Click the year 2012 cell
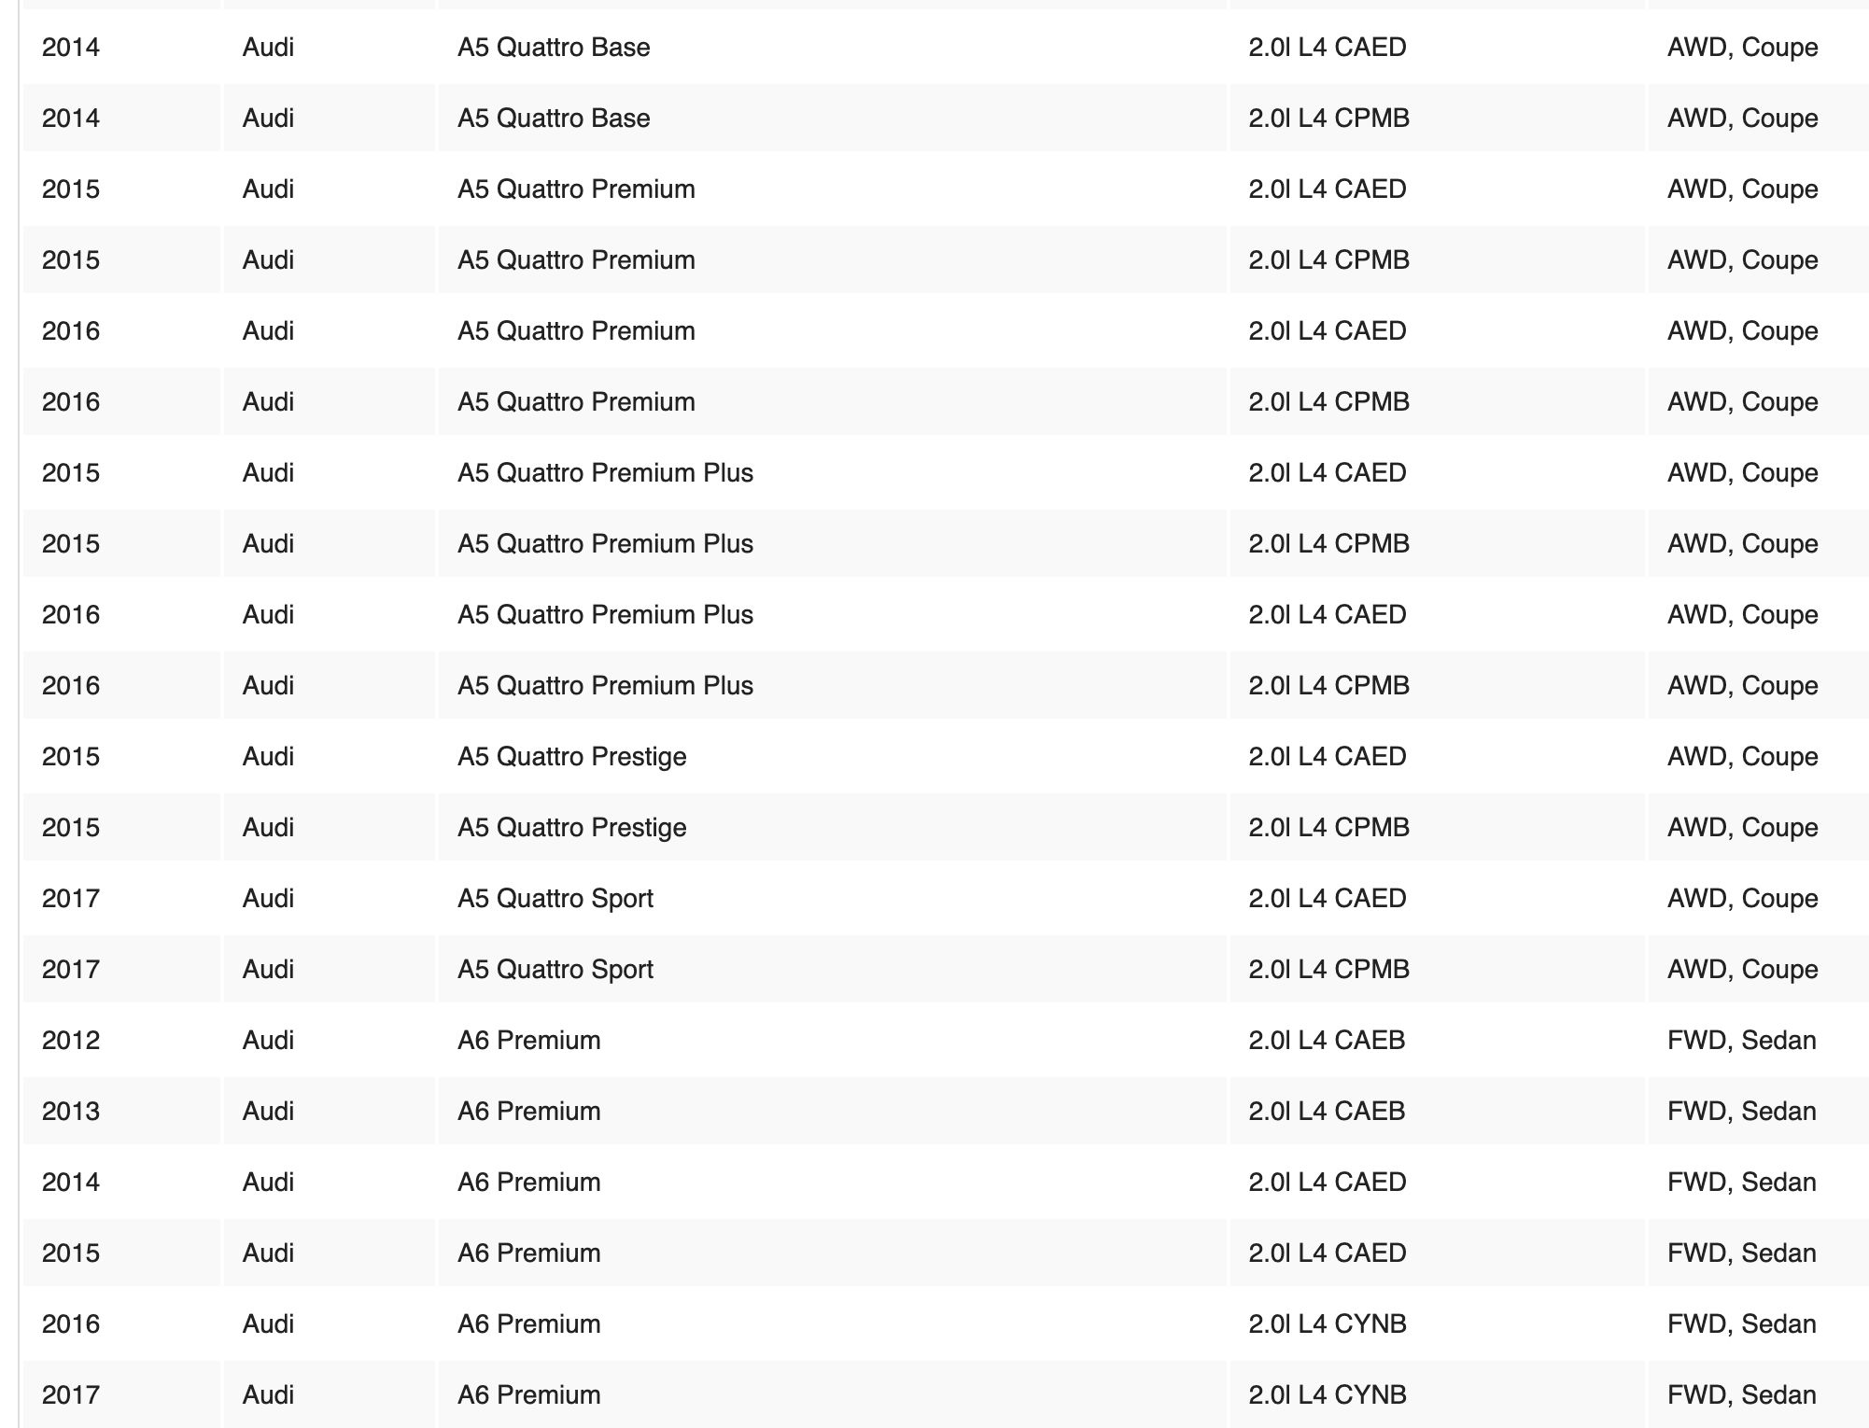 (x=71, y=1040)
